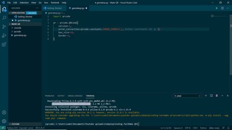Switch to the genrateqr.py editor tab

(x=78, y=8)
